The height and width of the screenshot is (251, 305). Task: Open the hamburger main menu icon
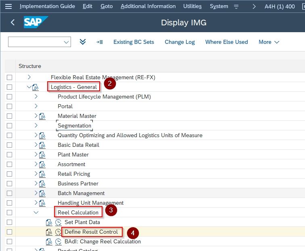coord(8,6)
